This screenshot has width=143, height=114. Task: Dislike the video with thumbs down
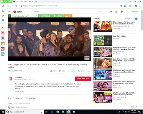click(x=60, y=71)
